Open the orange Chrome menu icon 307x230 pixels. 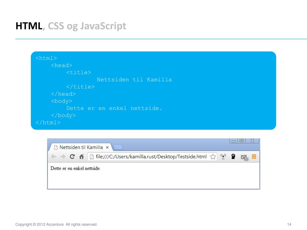tap(254, 156)
